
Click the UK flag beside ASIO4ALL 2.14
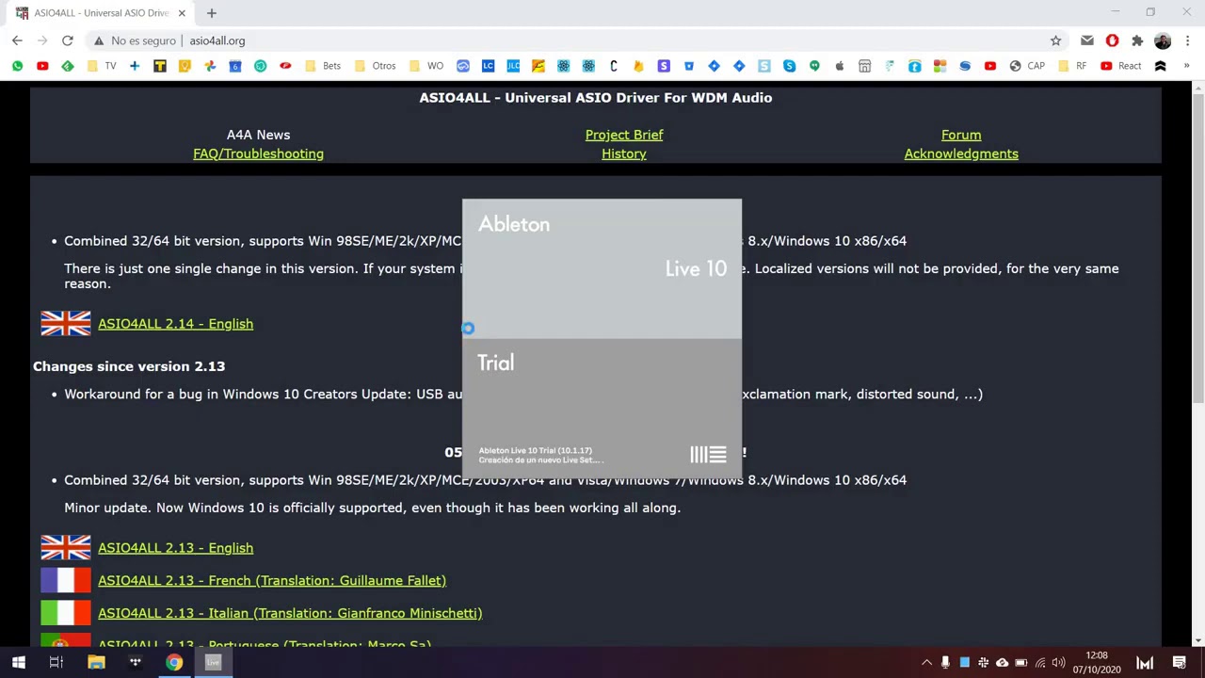(66, 324)
